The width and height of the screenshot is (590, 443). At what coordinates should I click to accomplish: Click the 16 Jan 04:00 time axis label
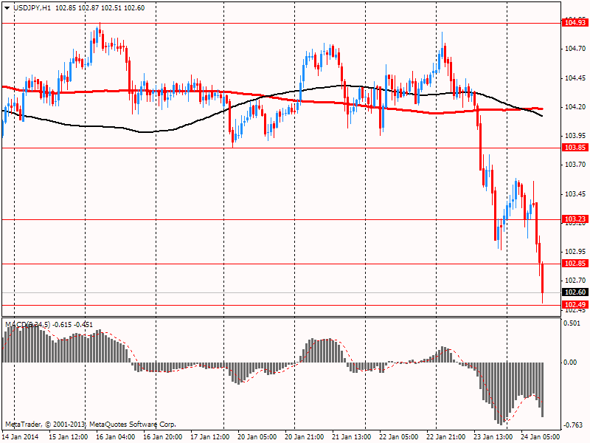click(116, 436)
